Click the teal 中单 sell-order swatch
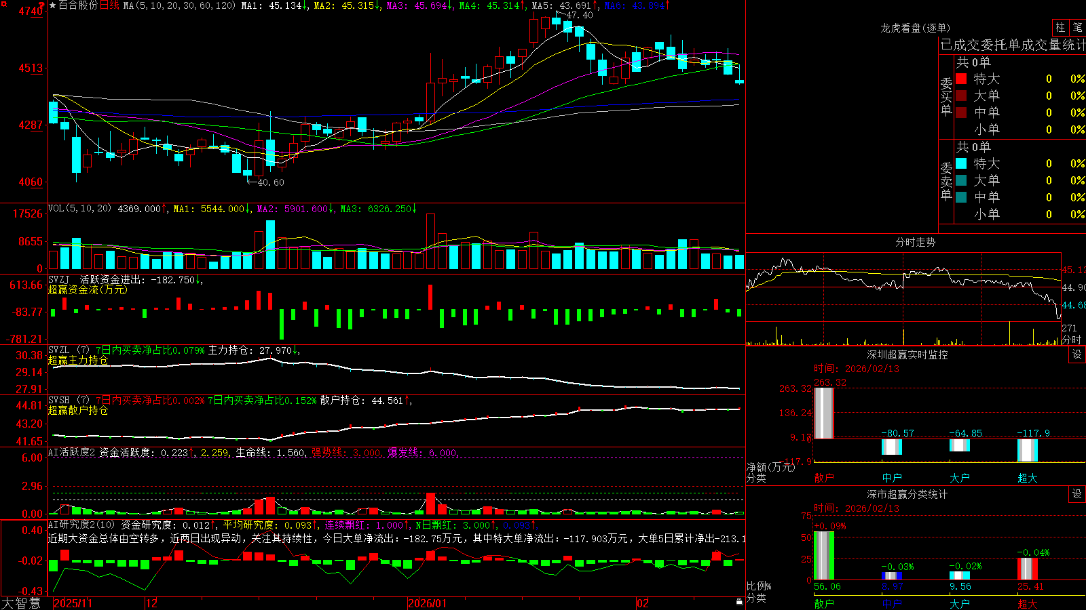The height and width of the screenshot is (610, 1086). click(961, 197)
